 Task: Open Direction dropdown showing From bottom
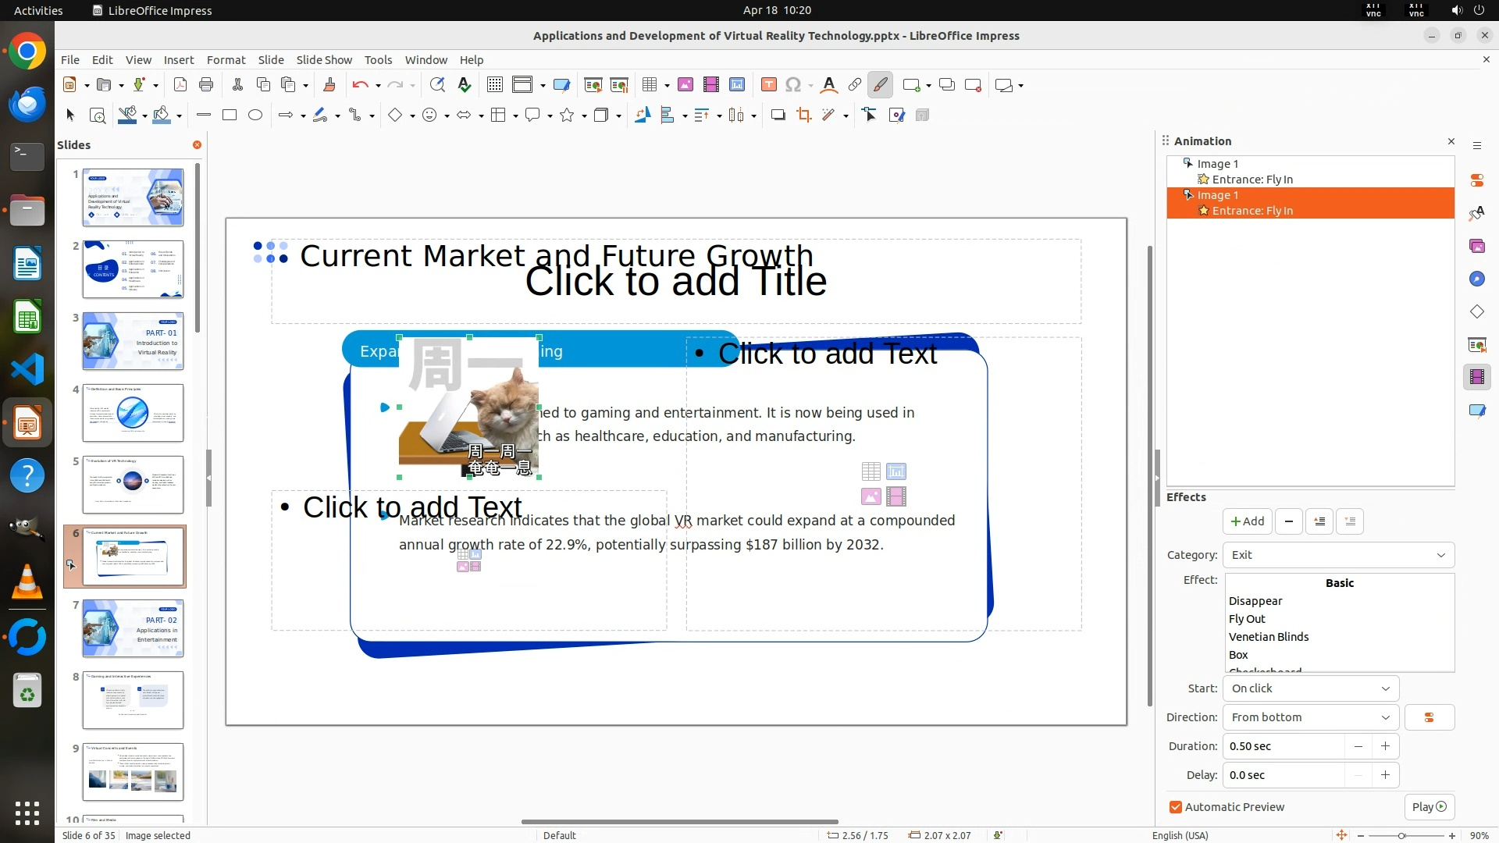tap(1310, 717)
